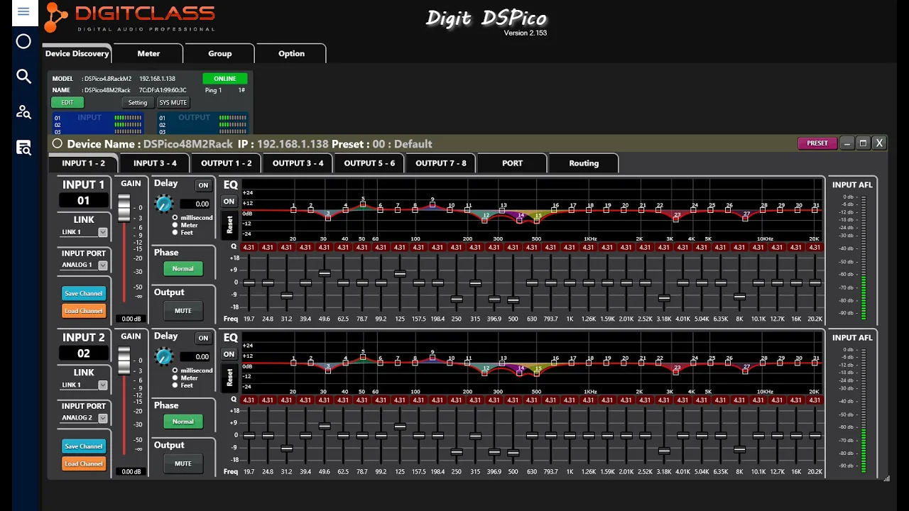This screenshot has height=511, width=909.
Task: Click the user search sidebar icon
Action: pyautogui.click(x=23, y=112)
